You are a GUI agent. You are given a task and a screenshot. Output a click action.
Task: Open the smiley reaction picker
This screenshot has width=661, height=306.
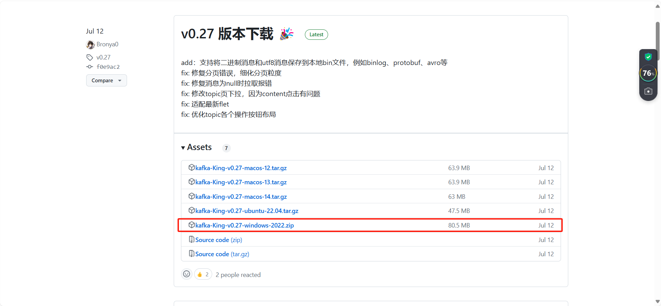187,274
